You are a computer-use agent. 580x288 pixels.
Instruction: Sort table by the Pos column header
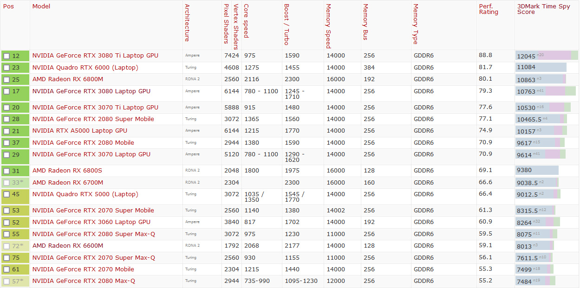(x=8, y=6)
